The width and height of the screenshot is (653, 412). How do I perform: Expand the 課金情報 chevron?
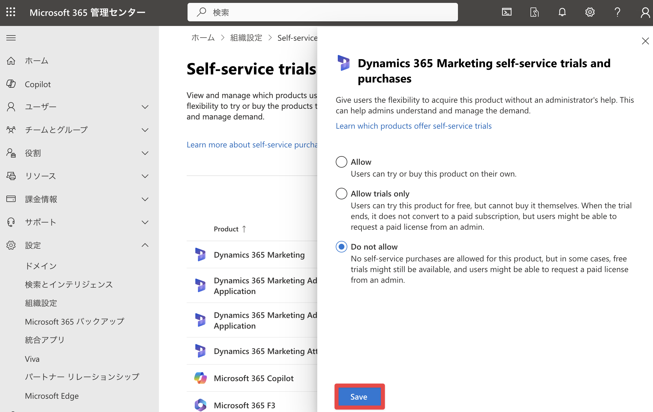145,199
